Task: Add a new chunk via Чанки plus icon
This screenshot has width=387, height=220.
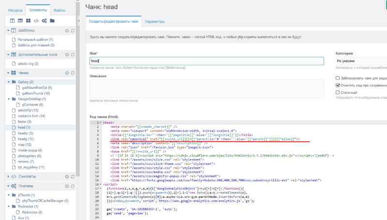Action: click(x=67, y=73)
